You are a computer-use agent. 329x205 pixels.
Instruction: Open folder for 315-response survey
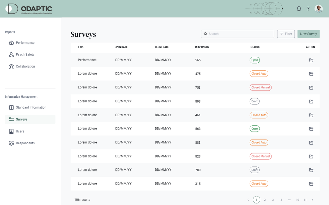(x=311, y=184)
